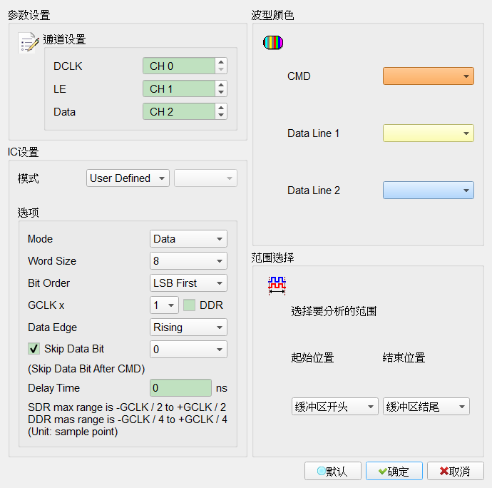
Task: Open the User Defined mode dropdown
Action: 128,178
